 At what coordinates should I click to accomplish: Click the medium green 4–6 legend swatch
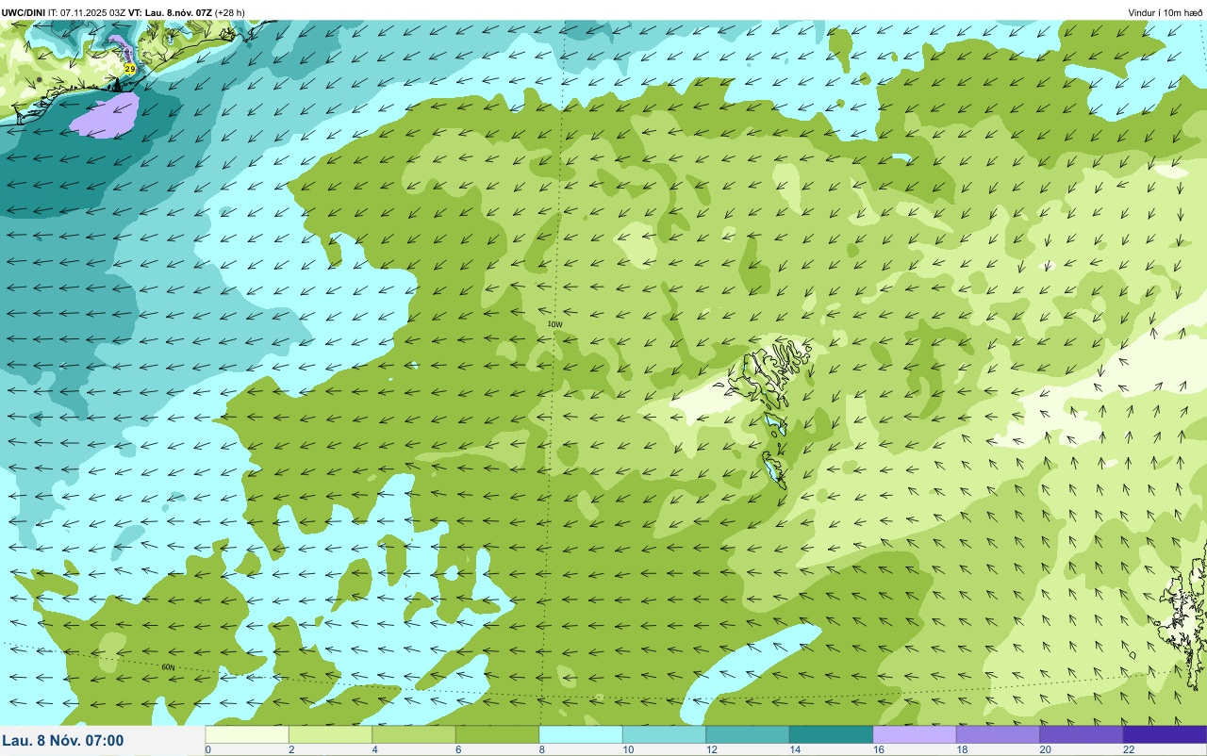pos(414,734)
